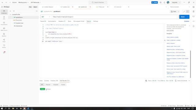Open the History sidebar section

click(4, 46)
